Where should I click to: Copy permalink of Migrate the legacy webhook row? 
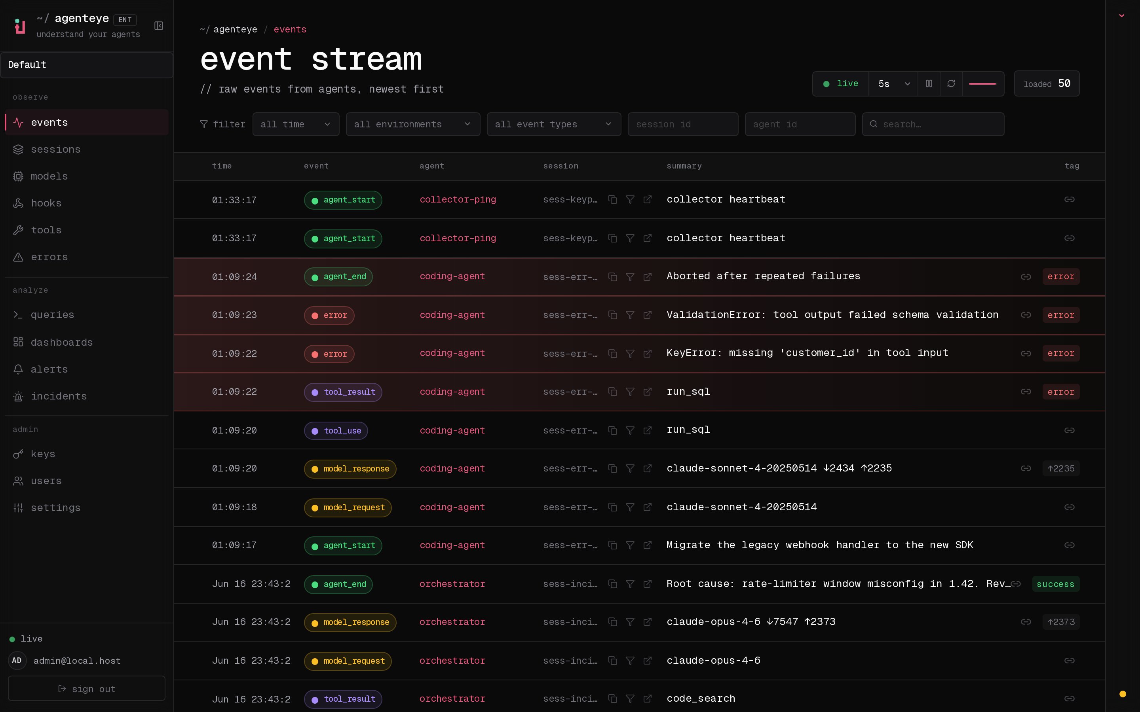click(1069, 545)
